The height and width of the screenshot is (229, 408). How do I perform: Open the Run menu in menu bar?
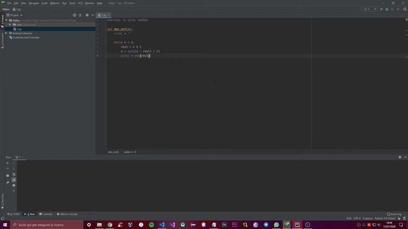pos(64,3)
